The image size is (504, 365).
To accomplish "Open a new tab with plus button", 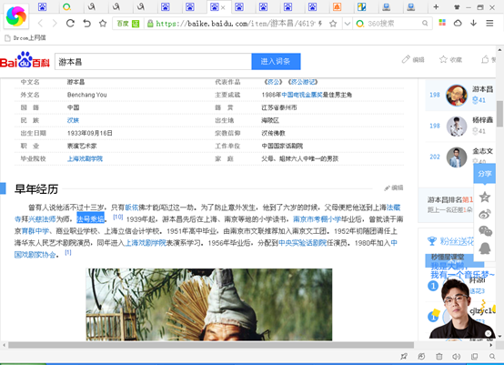I will click(x=436, y=6).
